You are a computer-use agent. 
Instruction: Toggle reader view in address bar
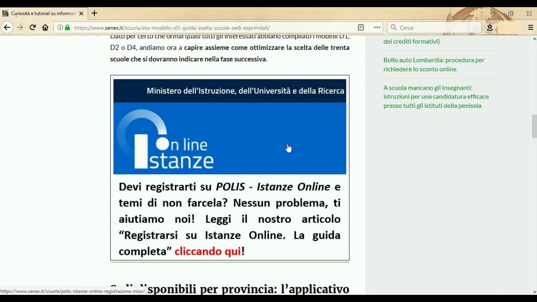[x=361, y=28]
